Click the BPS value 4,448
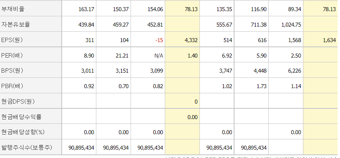This screenshot has height=158, width=340. [260, 71]
